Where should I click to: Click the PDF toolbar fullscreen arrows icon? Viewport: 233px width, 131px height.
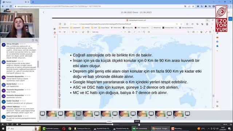(206, 32)
